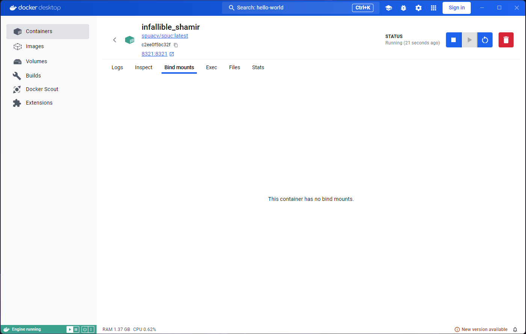Screen dimensions: 526x334
Task: Click the Engine running whale indicator
Action: coord(23,329)
